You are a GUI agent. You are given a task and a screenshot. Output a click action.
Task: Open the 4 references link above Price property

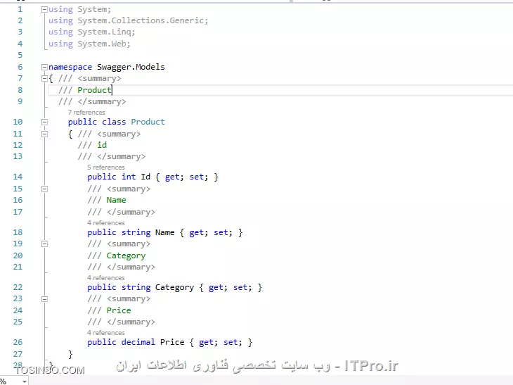pyautogui.click(x=105, y=333)
